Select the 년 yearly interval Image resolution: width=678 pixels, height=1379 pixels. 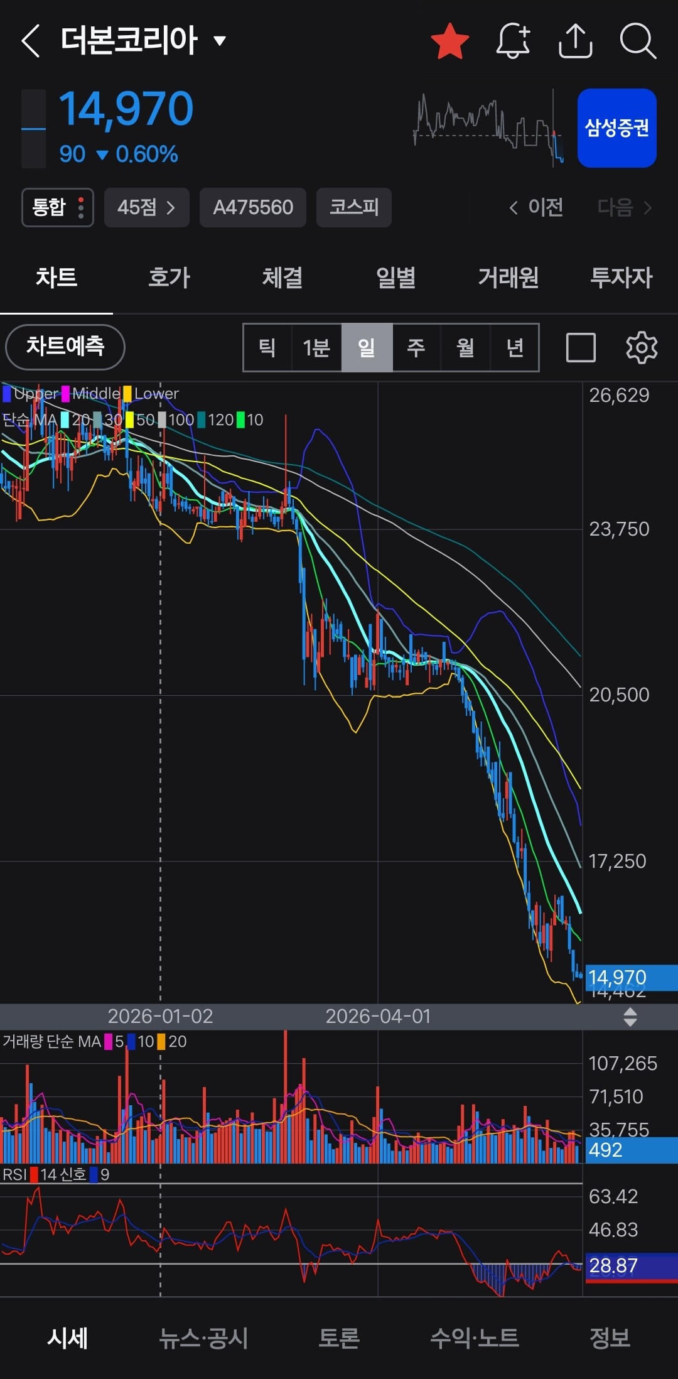click(514, 347)
